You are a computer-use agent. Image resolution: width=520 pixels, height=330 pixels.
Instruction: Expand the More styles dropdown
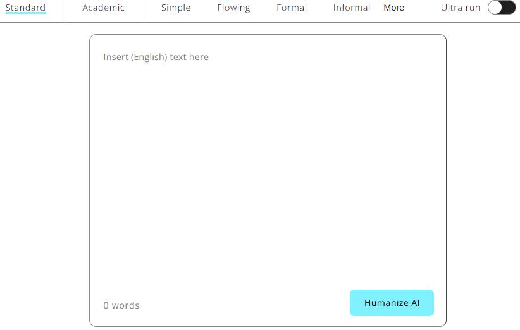tap(393, 8)
